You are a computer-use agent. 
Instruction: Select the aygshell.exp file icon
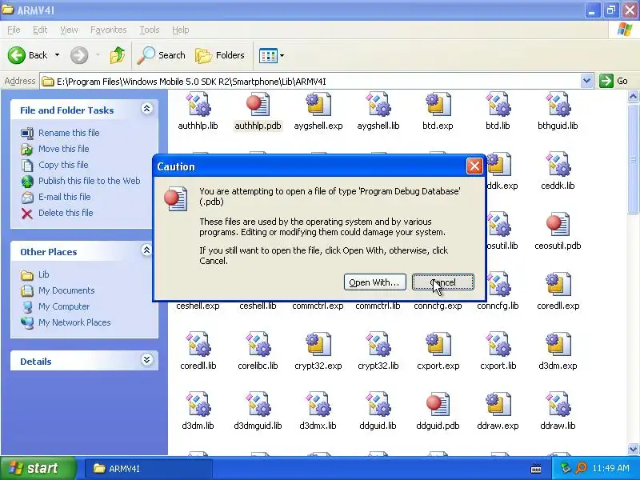tap(318, 105)
